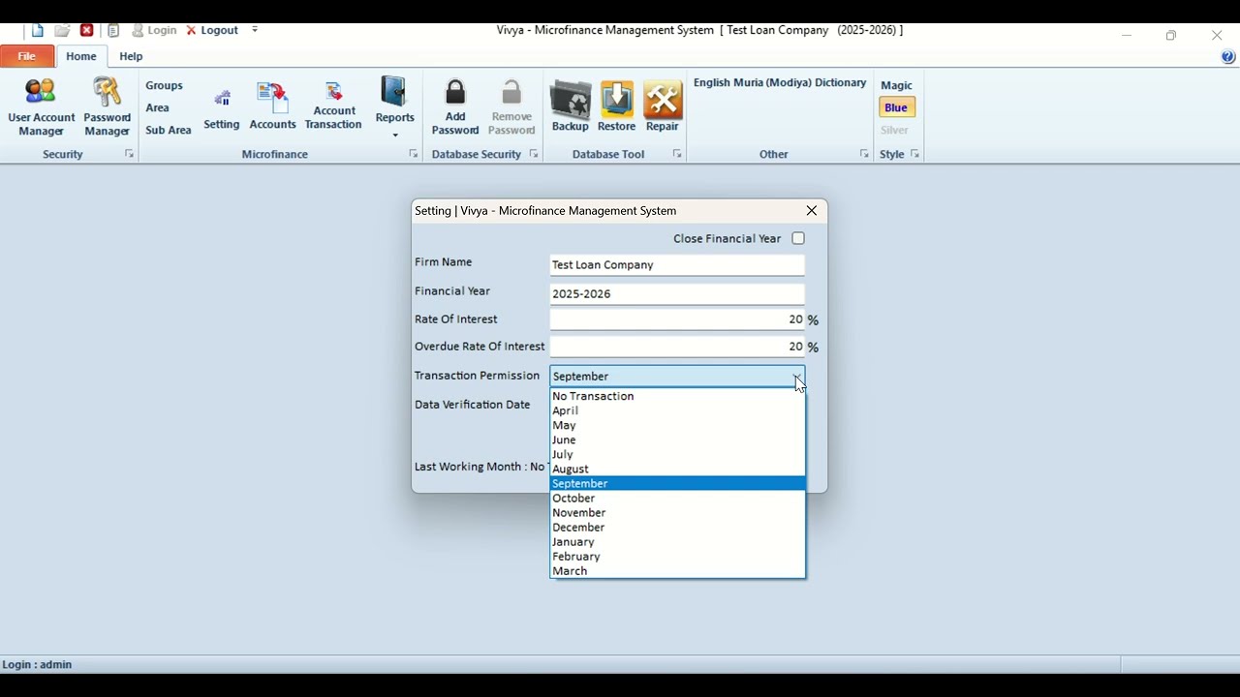Run database Repair
This screenshot has width=1240, height=697.
coord(663,106)
